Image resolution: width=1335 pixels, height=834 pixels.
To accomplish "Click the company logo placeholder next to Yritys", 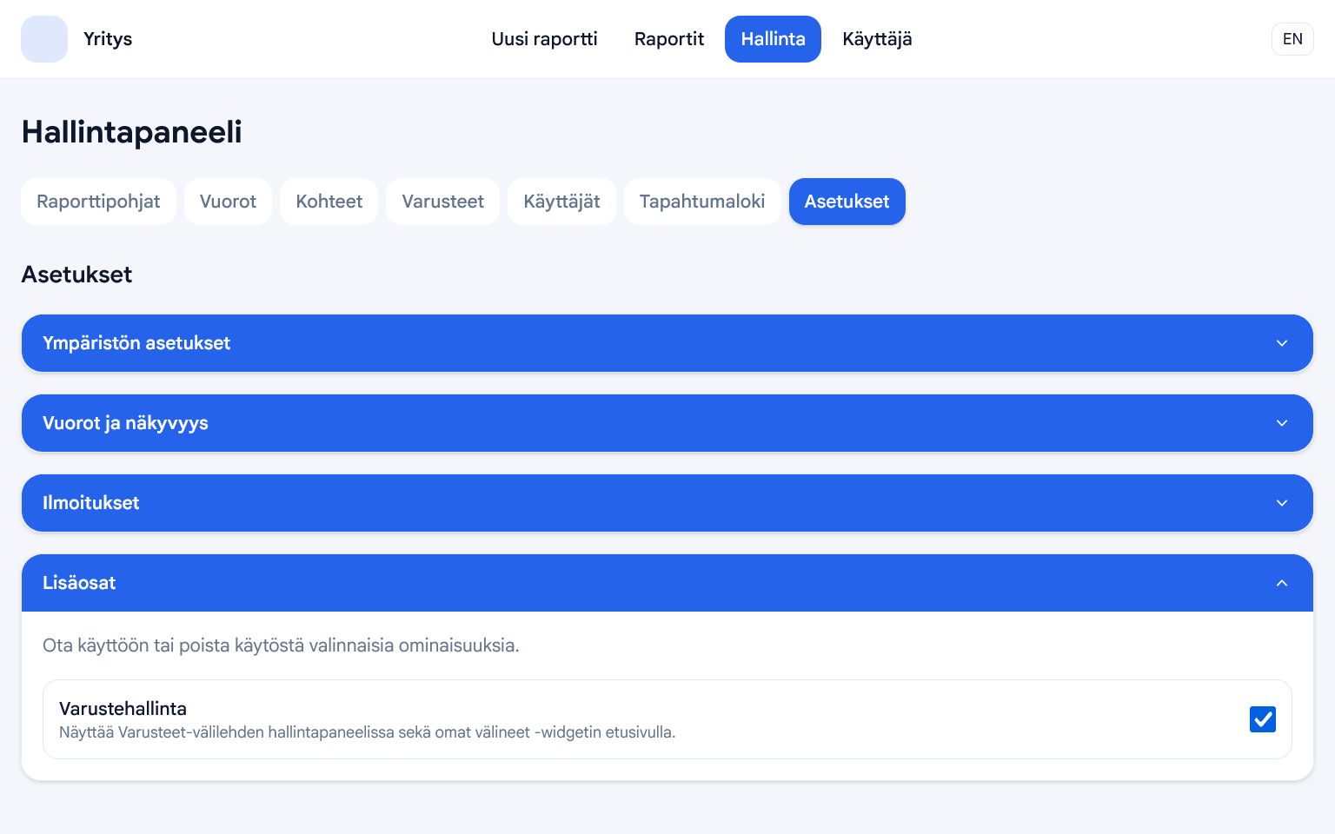I will coord(44,39).
